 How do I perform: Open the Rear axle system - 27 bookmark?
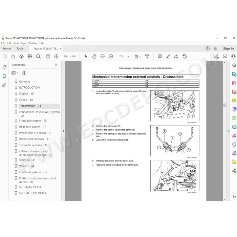pos(33,127)
